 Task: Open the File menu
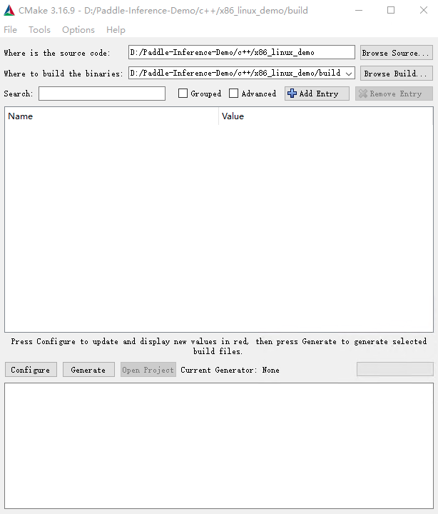click(x=11, y=30)
